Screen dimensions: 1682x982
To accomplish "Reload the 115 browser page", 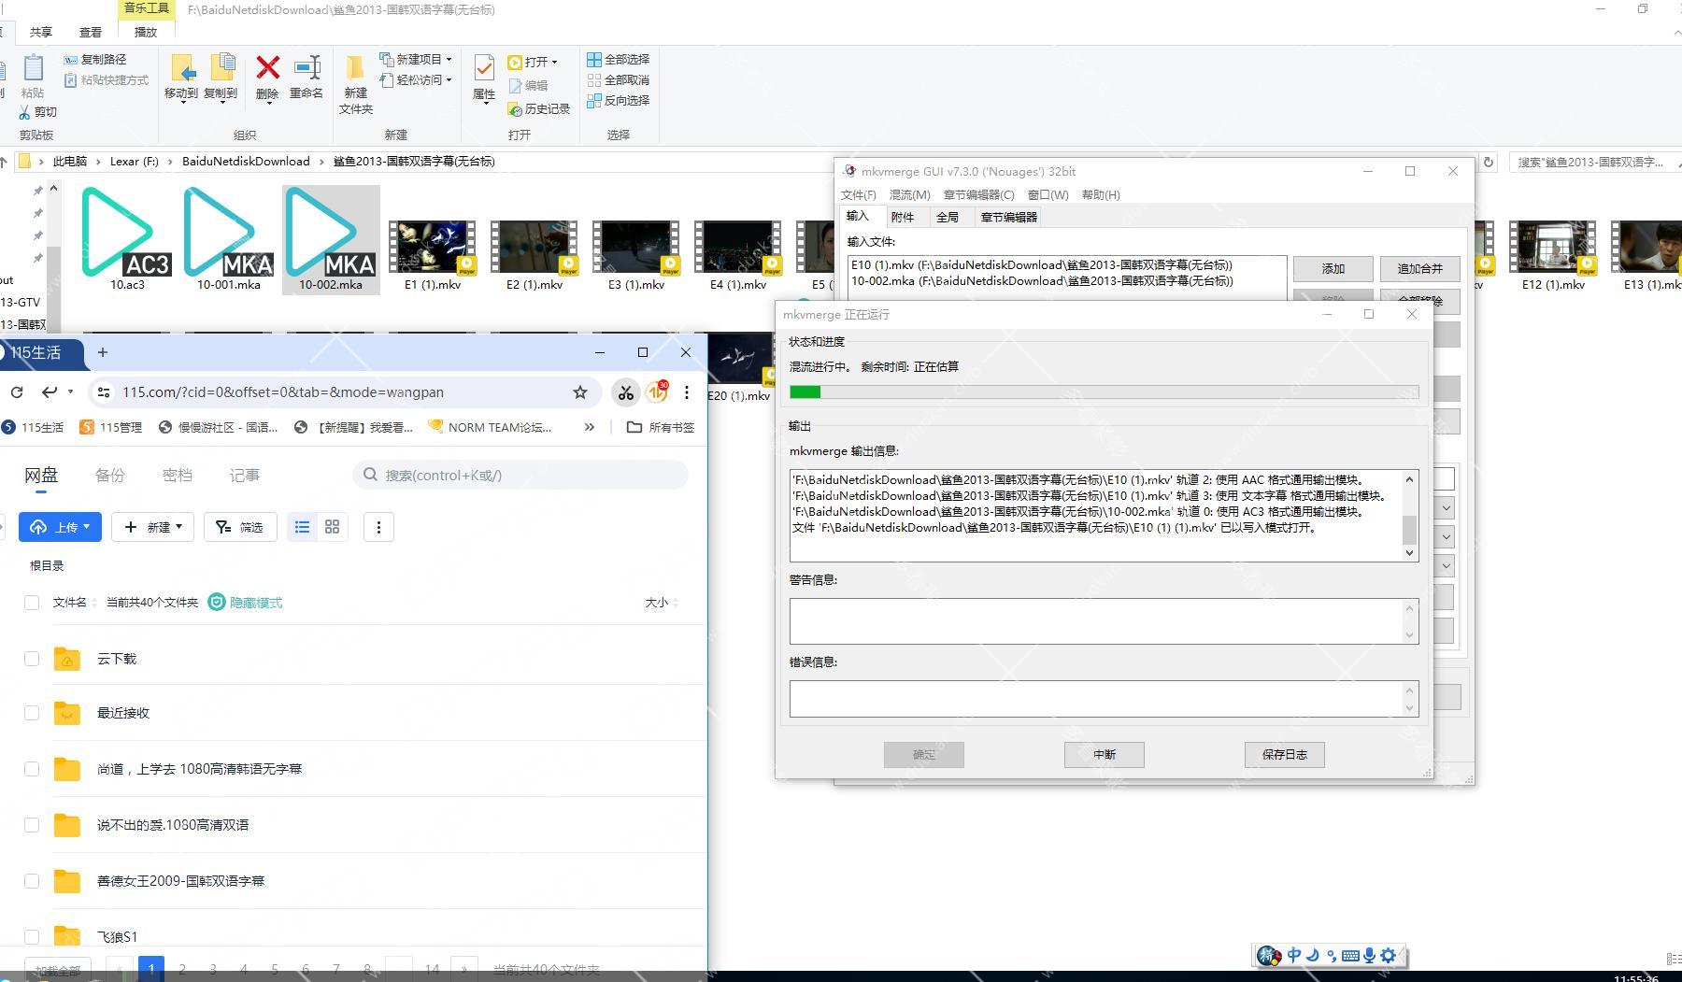I will [17, 392].
